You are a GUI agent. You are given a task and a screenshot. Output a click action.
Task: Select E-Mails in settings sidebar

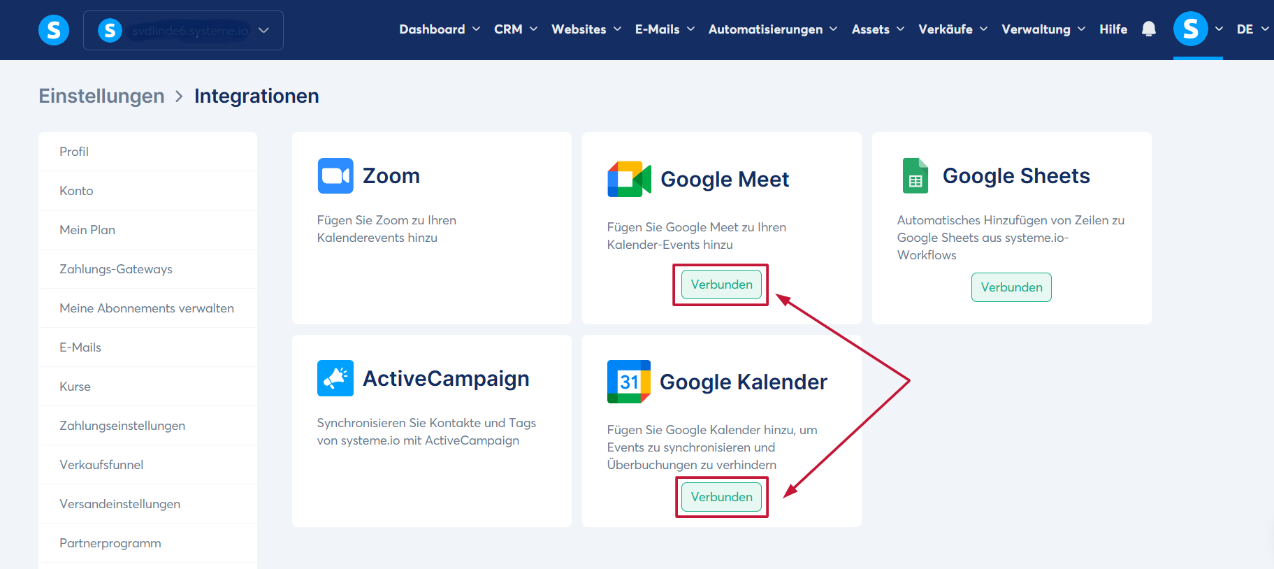[x=147, y=347]
